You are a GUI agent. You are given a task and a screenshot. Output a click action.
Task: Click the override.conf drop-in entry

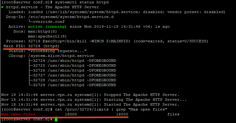(45, 22)
